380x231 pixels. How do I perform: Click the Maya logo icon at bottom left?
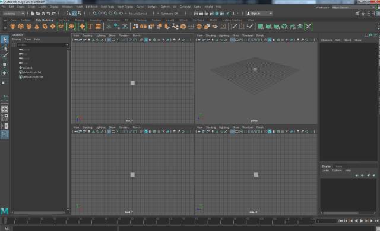tap(5, 211)
